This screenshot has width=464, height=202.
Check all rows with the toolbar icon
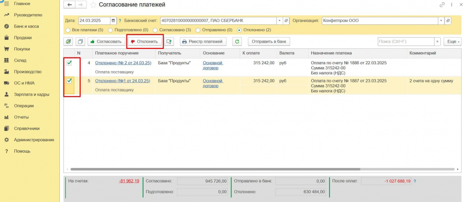pos(68,42)
